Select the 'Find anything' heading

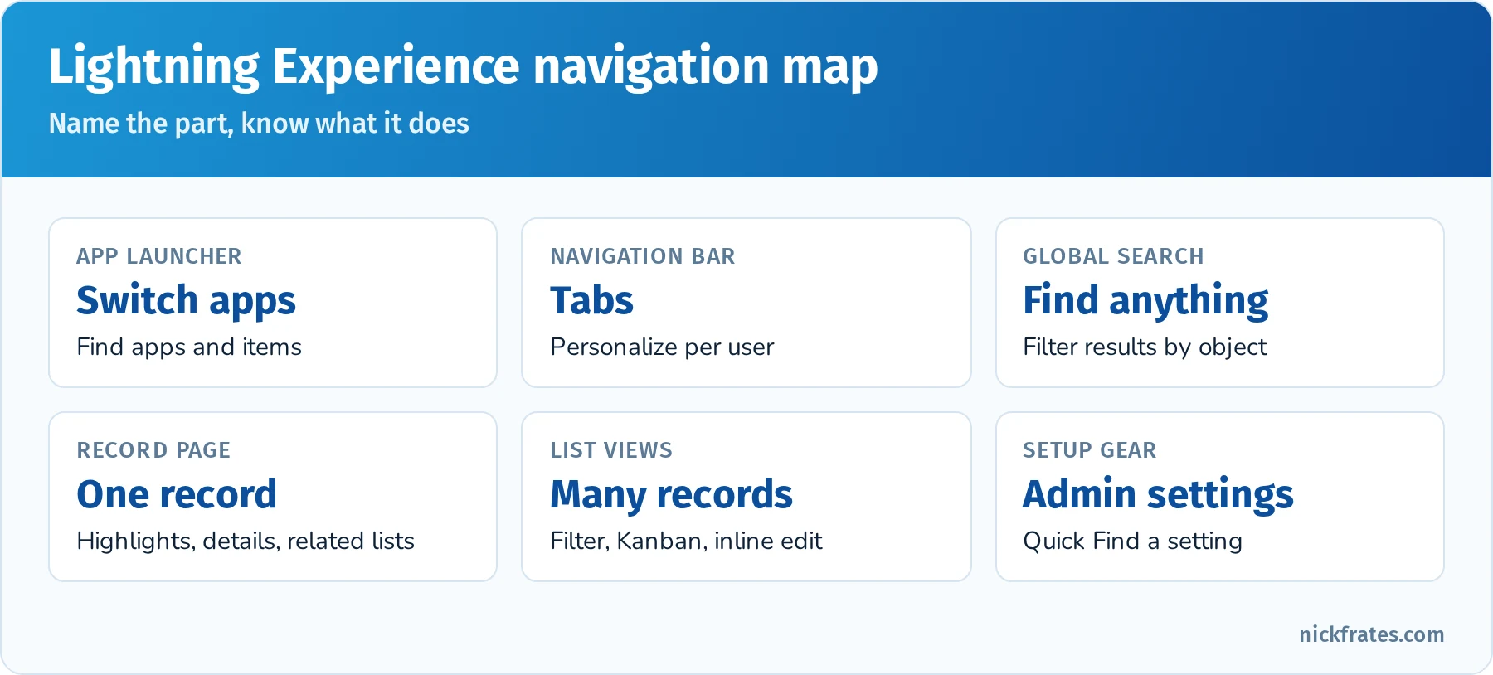1145,301
